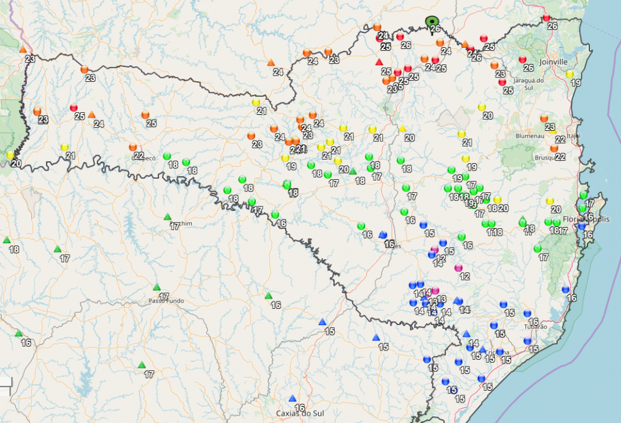Select the blue triangle above Caxias do Sul
Viewport: 621px width, 423px height.
tap(292, 398)
